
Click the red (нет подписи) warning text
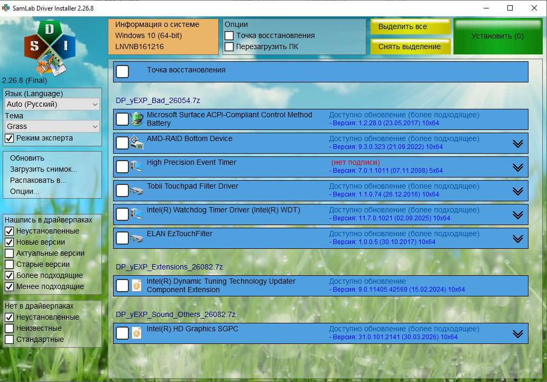tap(356, 162)
